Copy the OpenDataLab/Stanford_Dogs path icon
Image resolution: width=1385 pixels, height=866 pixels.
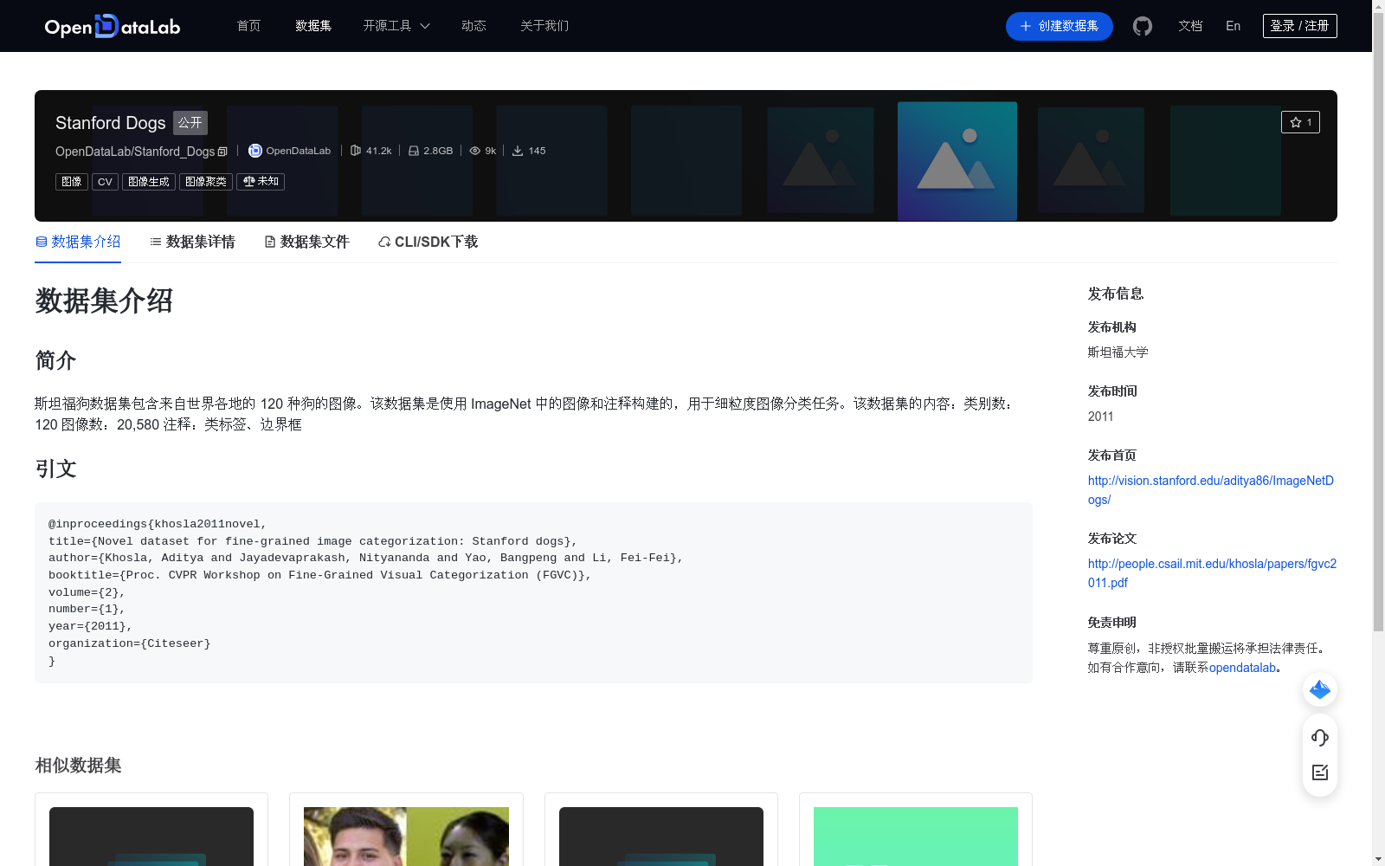tap(222, 152)
